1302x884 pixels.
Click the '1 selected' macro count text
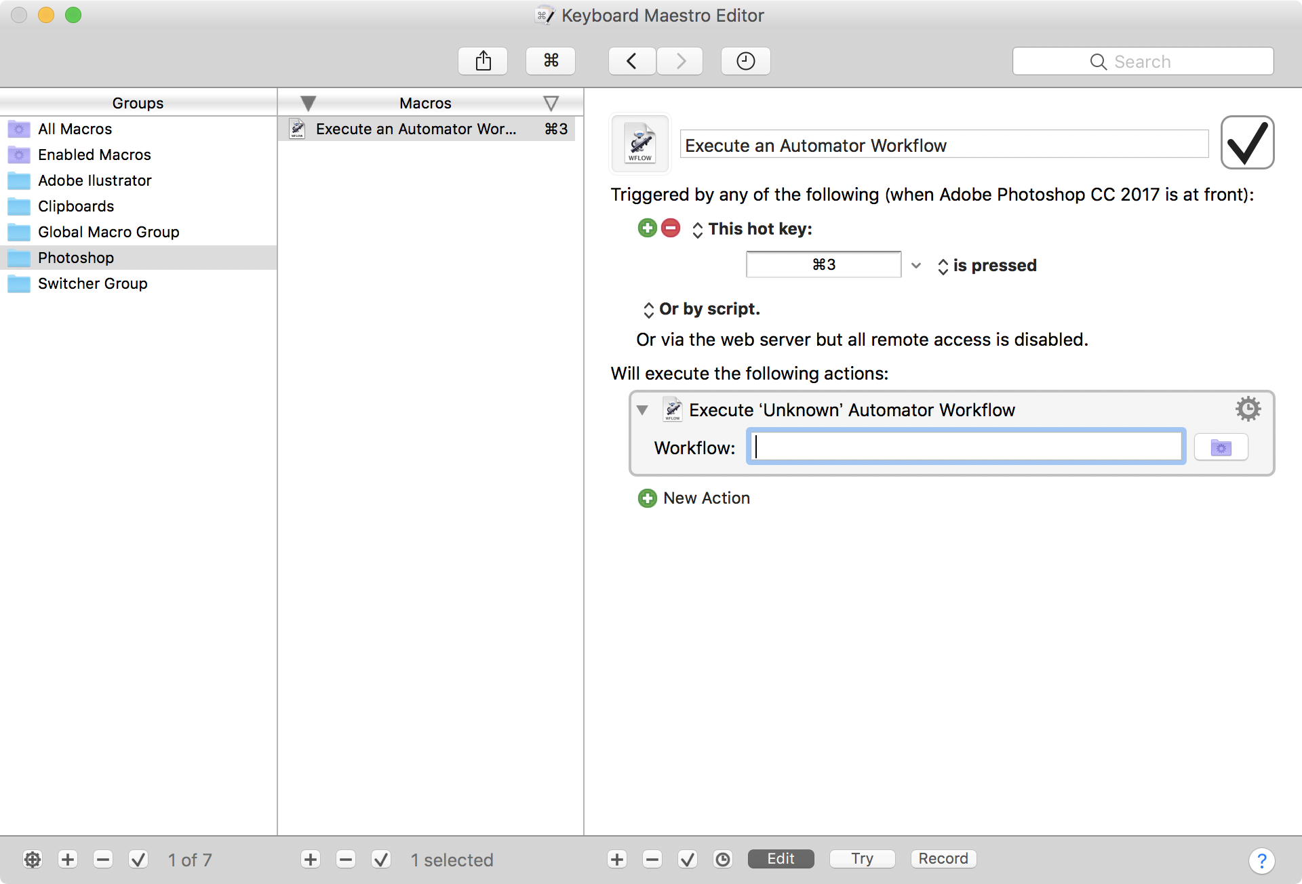[452, 860]
